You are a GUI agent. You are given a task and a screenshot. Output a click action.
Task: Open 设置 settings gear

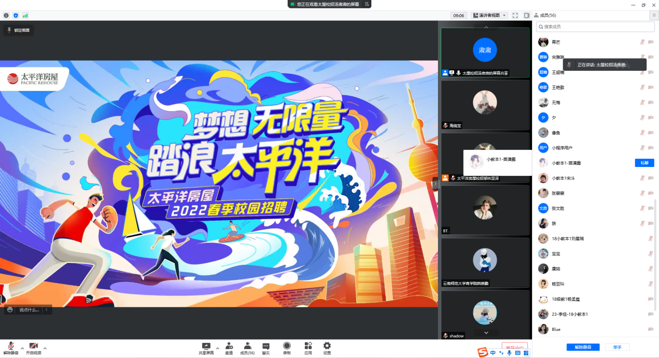(327, 348)
